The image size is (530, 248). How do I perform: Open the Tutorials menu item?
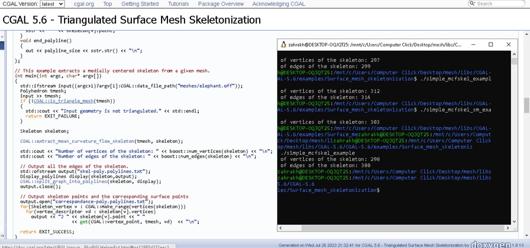tap(179, 4)
